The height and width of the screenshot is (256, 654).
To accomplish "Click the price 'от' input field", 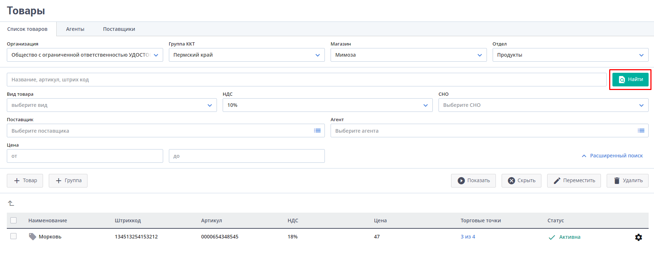I will 85,156.
